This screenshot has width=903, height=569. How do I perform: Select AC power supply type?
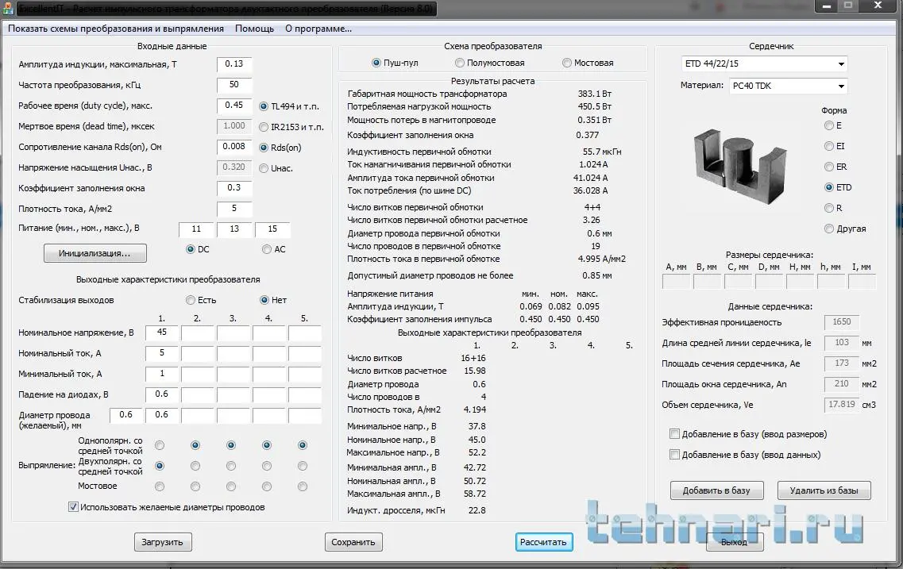(274, 249)
